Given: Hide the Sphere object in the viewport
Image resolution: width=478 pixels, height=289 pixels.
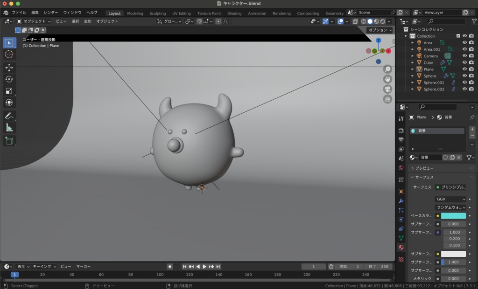Looking at the screenshot, I should tap(464, 76).
